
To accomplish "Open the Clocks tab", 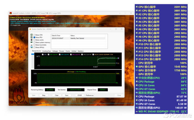I will [68, 51].
